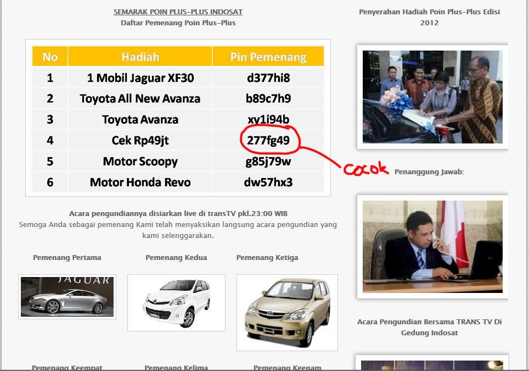Select the 'Toyota Avanza' prize cell
This screenshot has width=529, height=371.
pos(140,119)
